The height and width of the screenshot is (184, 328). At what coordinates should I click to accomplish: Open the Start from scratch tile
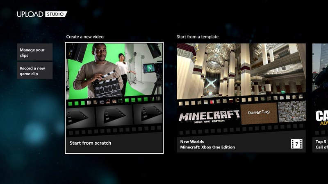pos(114,98)
